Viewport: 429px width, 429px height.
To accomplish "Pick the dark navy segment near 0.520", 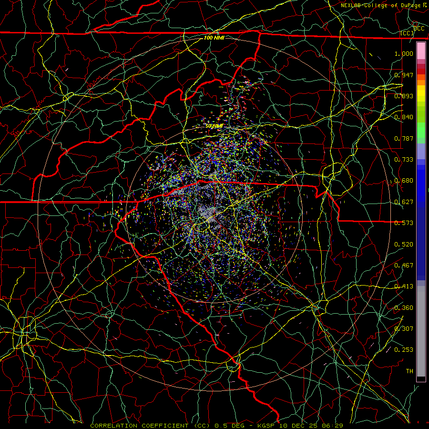I will 421,244.
